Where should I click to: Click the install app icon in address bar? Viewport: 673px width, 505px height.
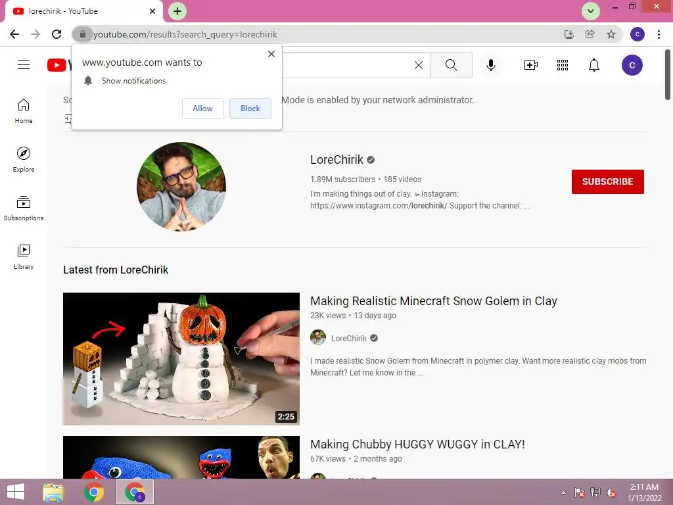pyautogui.click(x=569, y=34)
